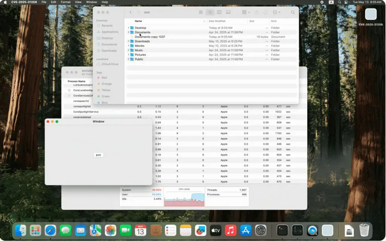Open Calendar from the Dock
This screenshot has width=386, height=241.
coord(140,231)
